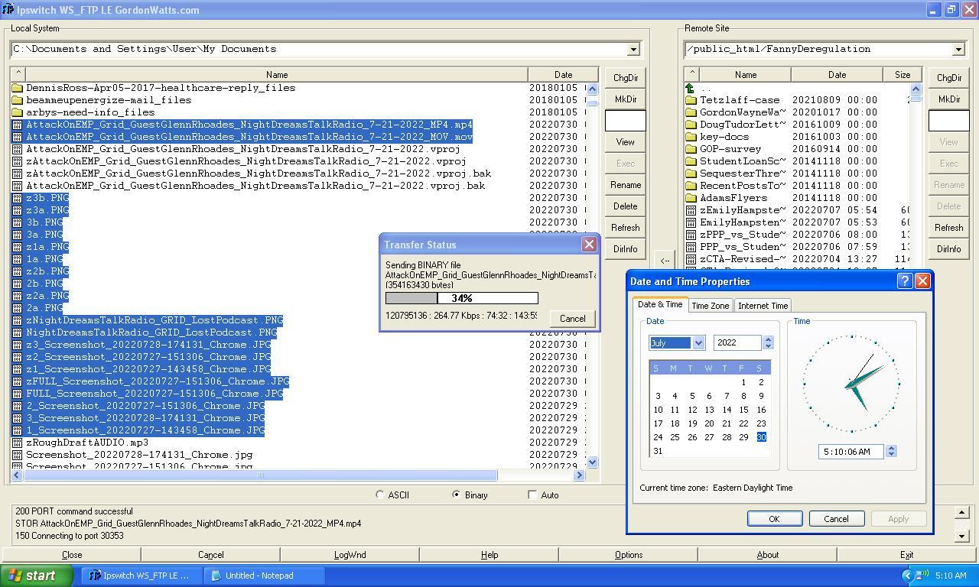Click the LogWnd bottom bar item
The height and width of the screenshot is (587, 979).
[350, 555]
